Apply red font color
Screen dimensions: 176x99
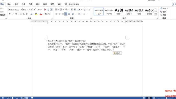[41, 14]
